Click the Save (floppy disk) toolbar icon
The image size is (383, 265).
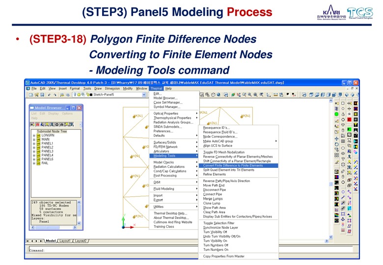point(42,95)
